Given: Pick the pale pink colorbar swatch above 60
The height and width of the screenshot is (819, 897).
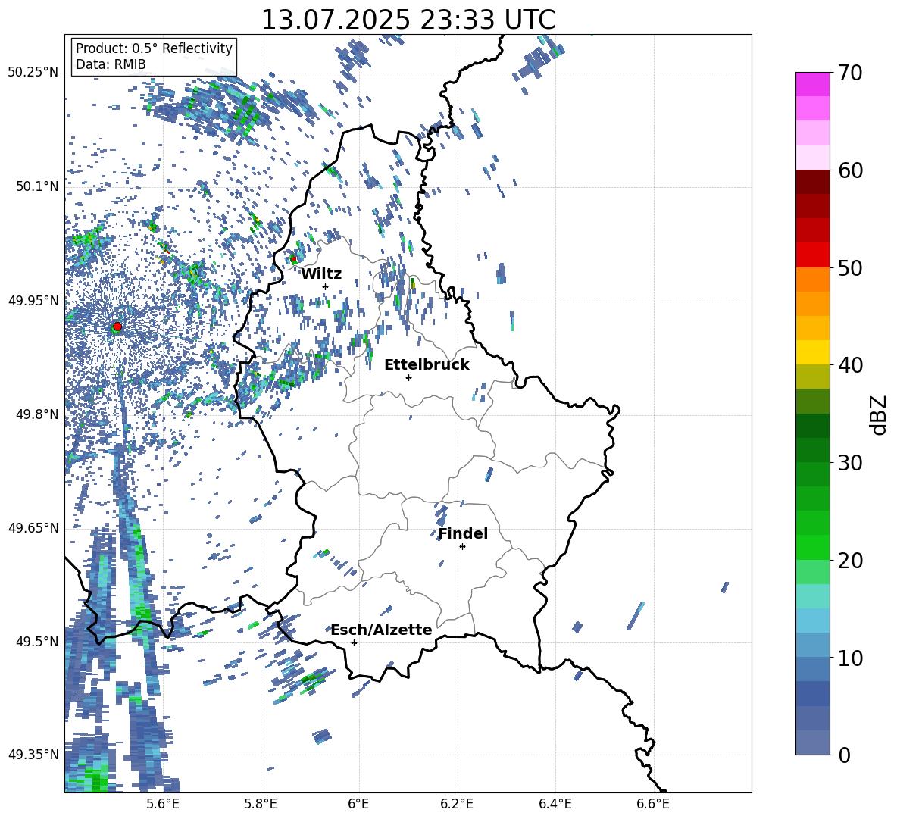Looking at the screenshot, I should (x=812, y=158).
